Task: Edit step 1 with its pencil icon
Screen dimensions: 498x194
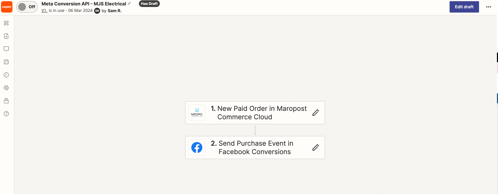Action: [x=315, y=113]
